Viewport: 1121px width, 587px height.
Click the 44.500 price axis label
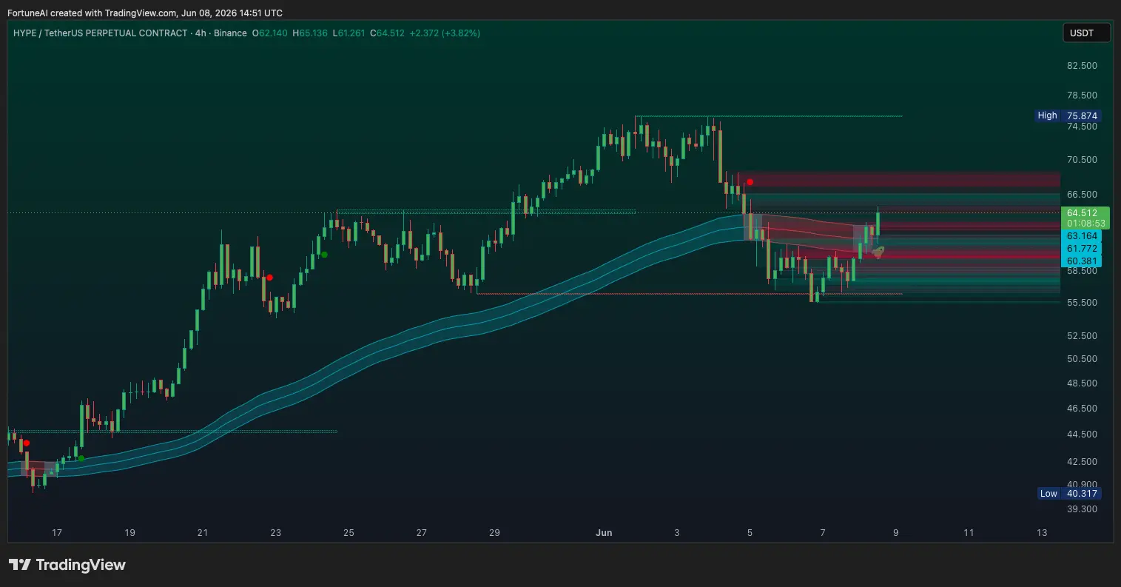pos(1082,435)
